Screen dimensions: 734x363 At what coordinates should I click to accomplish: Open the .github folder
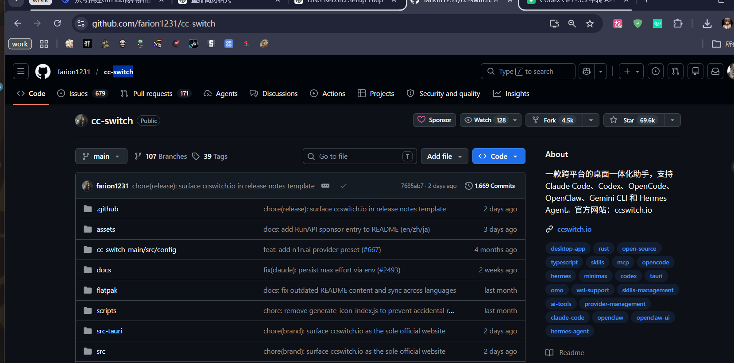coord(108,209)
